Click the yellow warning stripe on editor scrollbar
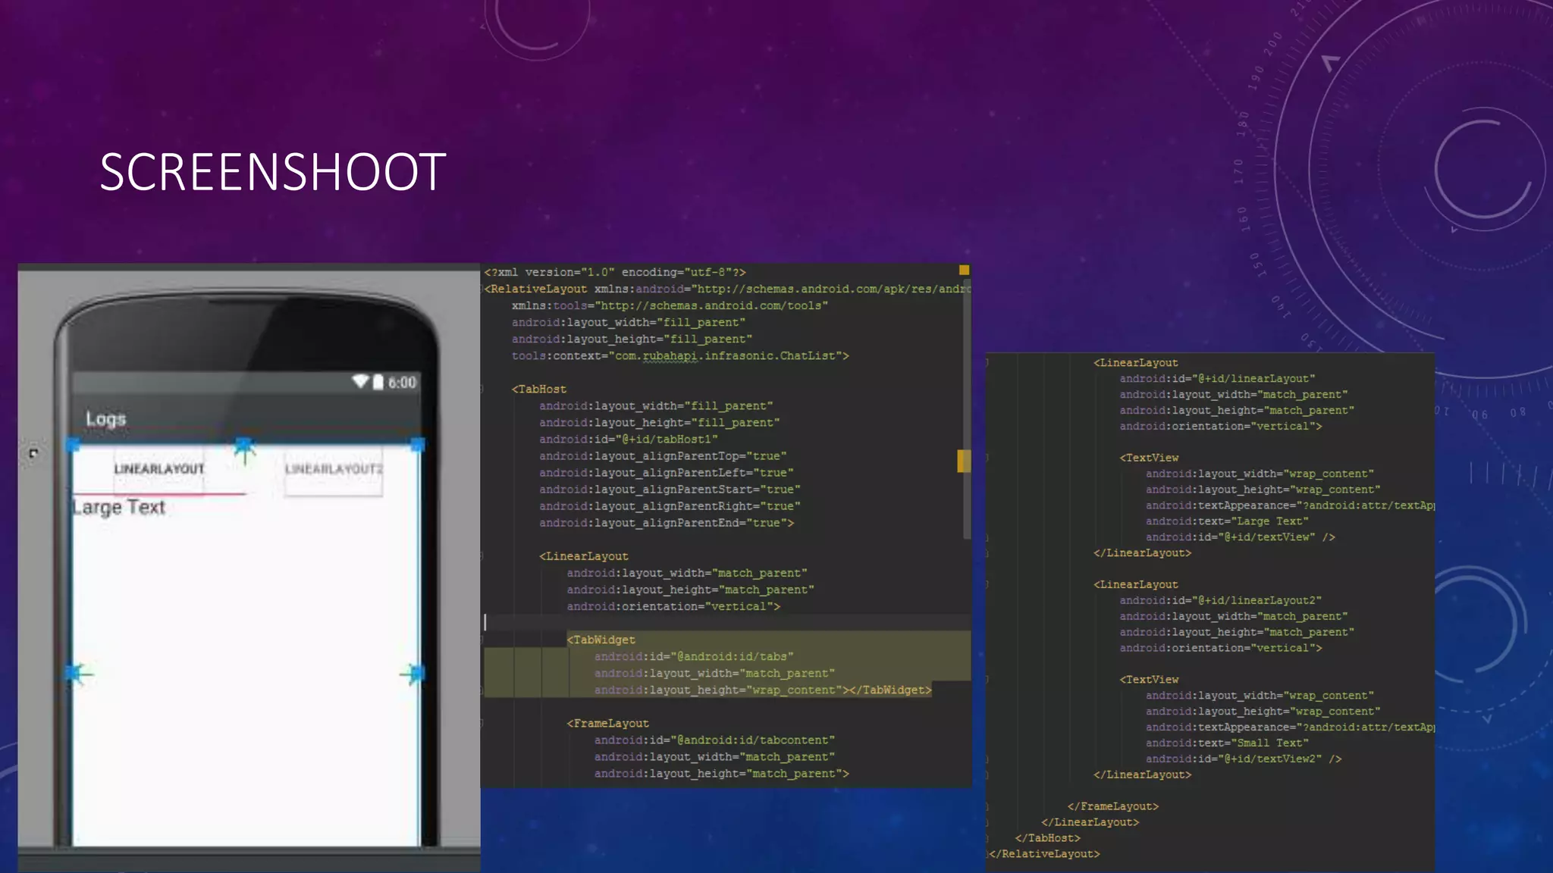1553x873 pixels. pyautogui.click(x=964, y=461)
